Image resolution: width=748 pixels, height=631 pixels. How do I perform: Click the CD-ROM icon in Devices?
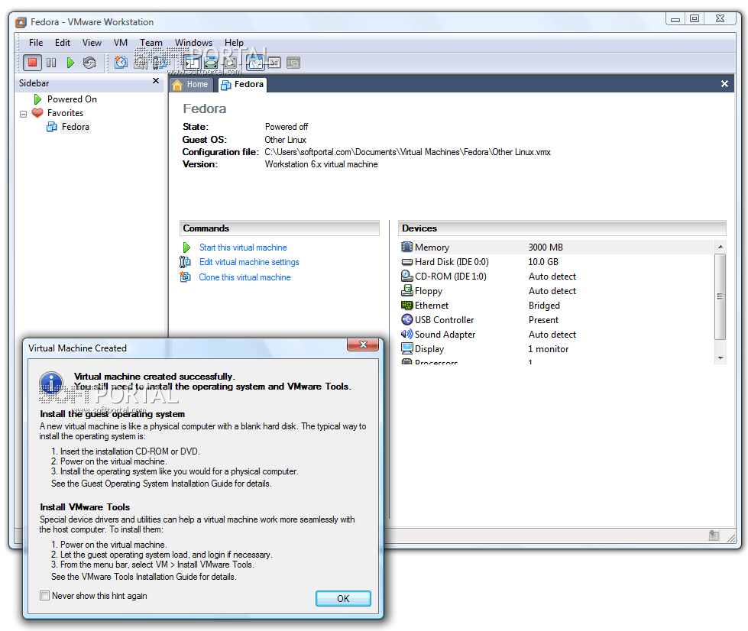407,276
